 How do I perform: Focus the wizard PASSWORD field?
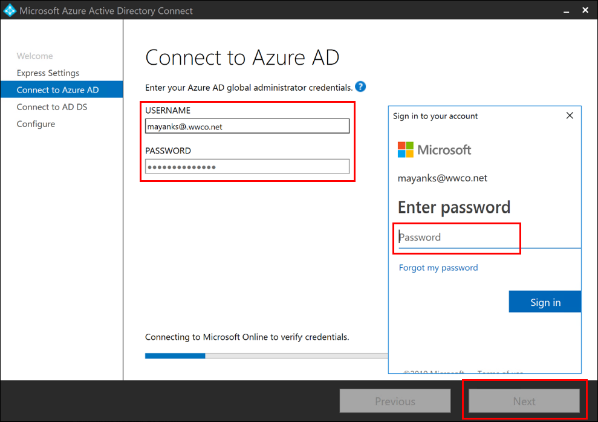tap(247, 166)
